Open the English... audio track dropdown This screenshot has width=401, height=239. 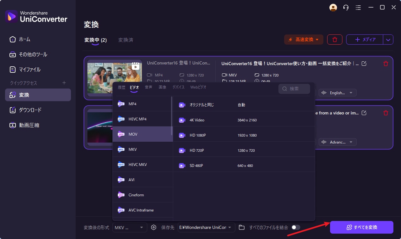click(x=338, y=93)
